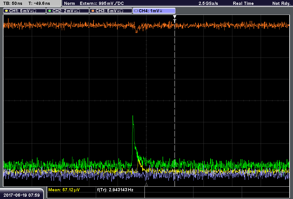Click the trigger time marker at the top of the grid
The width and height of the screenshot is (293, 199).
point(175,19)
